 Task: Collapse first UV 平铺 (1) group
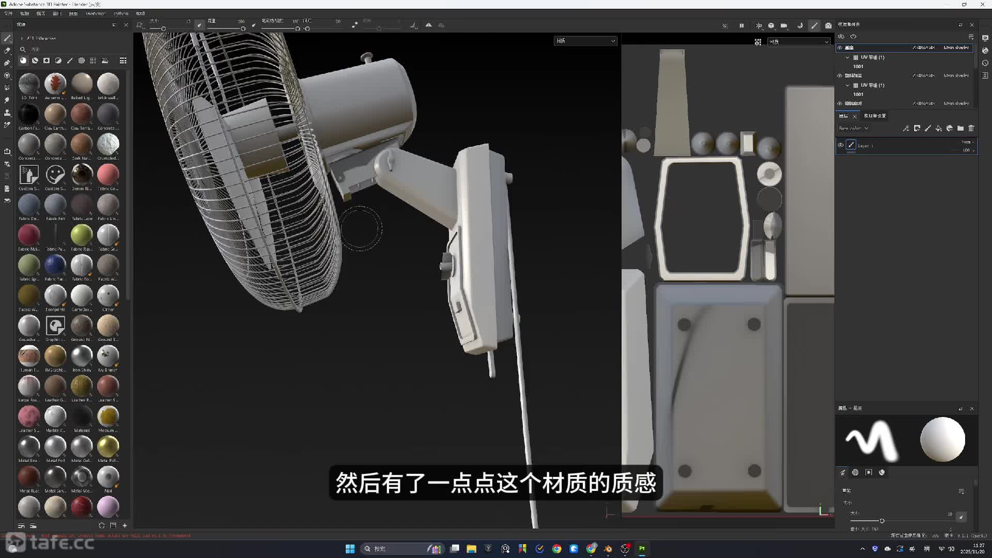[847, 57]
